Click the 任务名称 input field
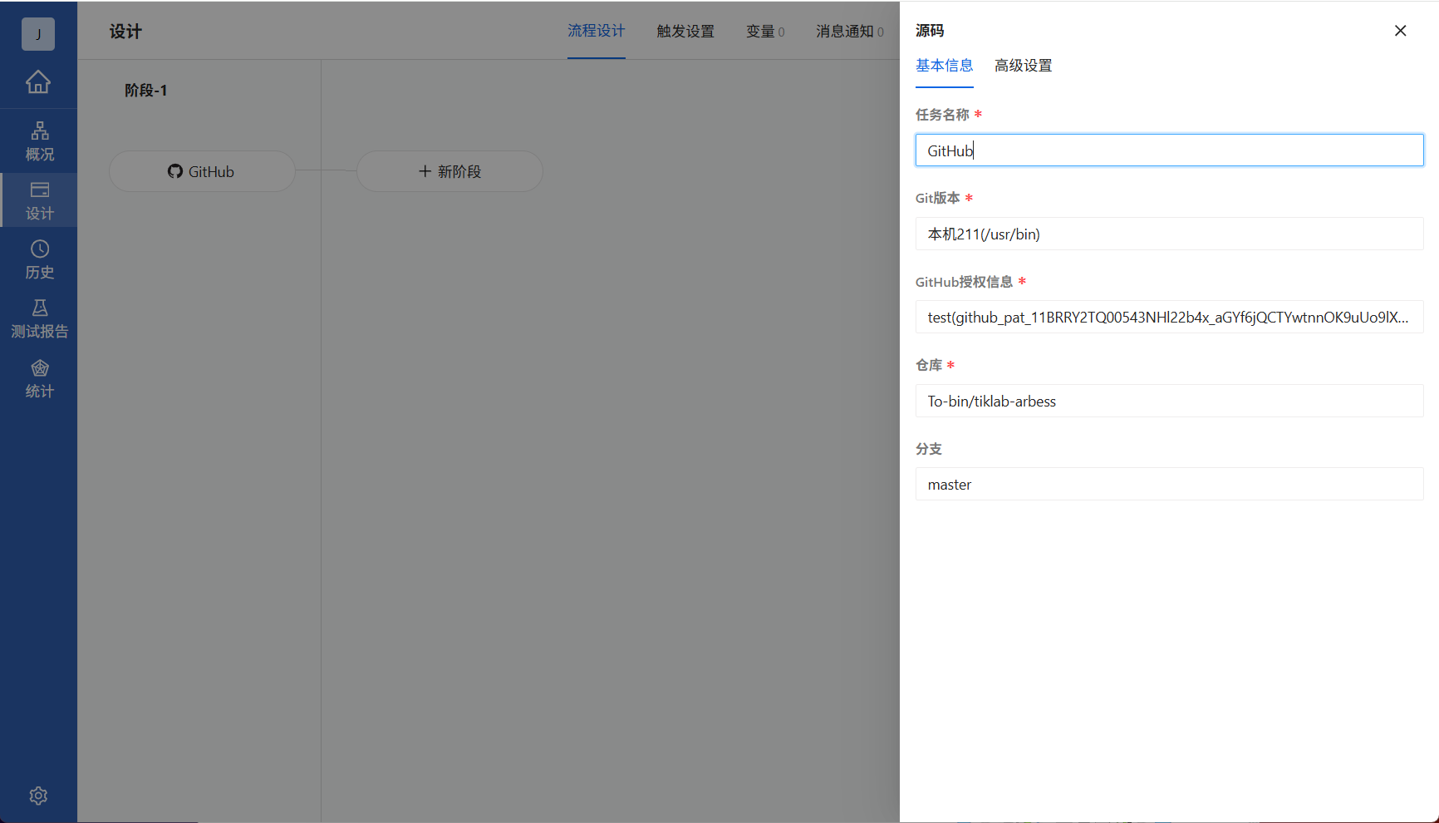 [x=1168, y=150]
